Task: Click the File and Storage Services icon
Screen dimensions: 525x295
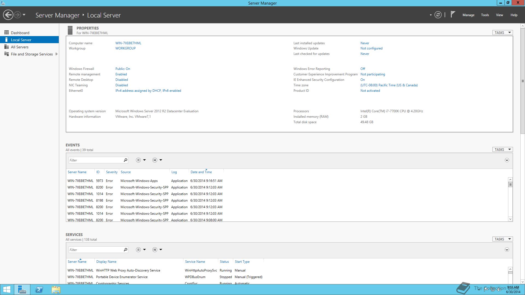Action: click(x=7, y=54)
